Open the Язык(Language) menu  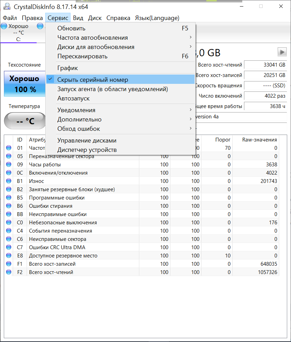pos(157,18)
